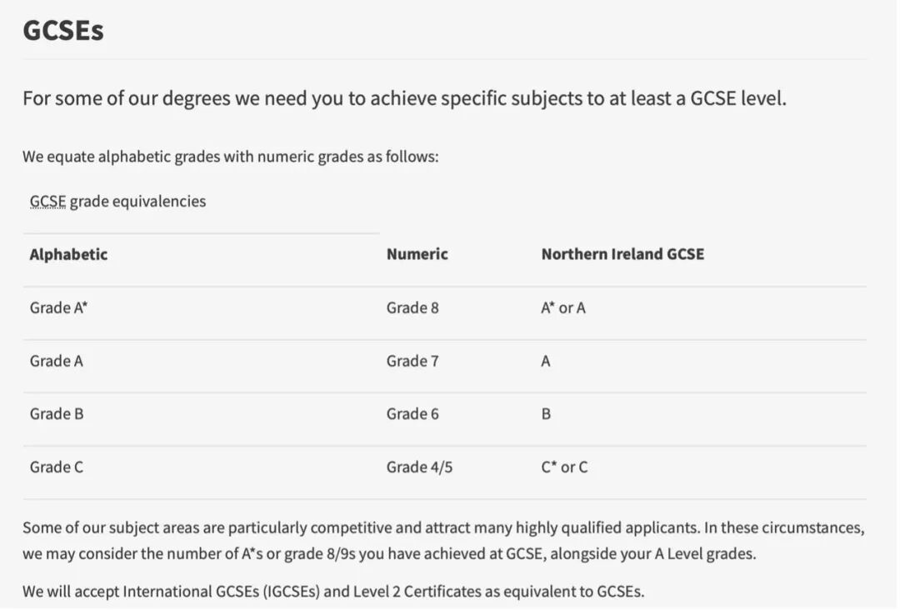
Task: Select the Grade C alphabetic cell
Action: coord(56,467)
